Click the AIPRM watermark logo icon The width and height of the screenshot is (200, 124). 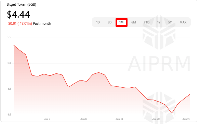159,32
